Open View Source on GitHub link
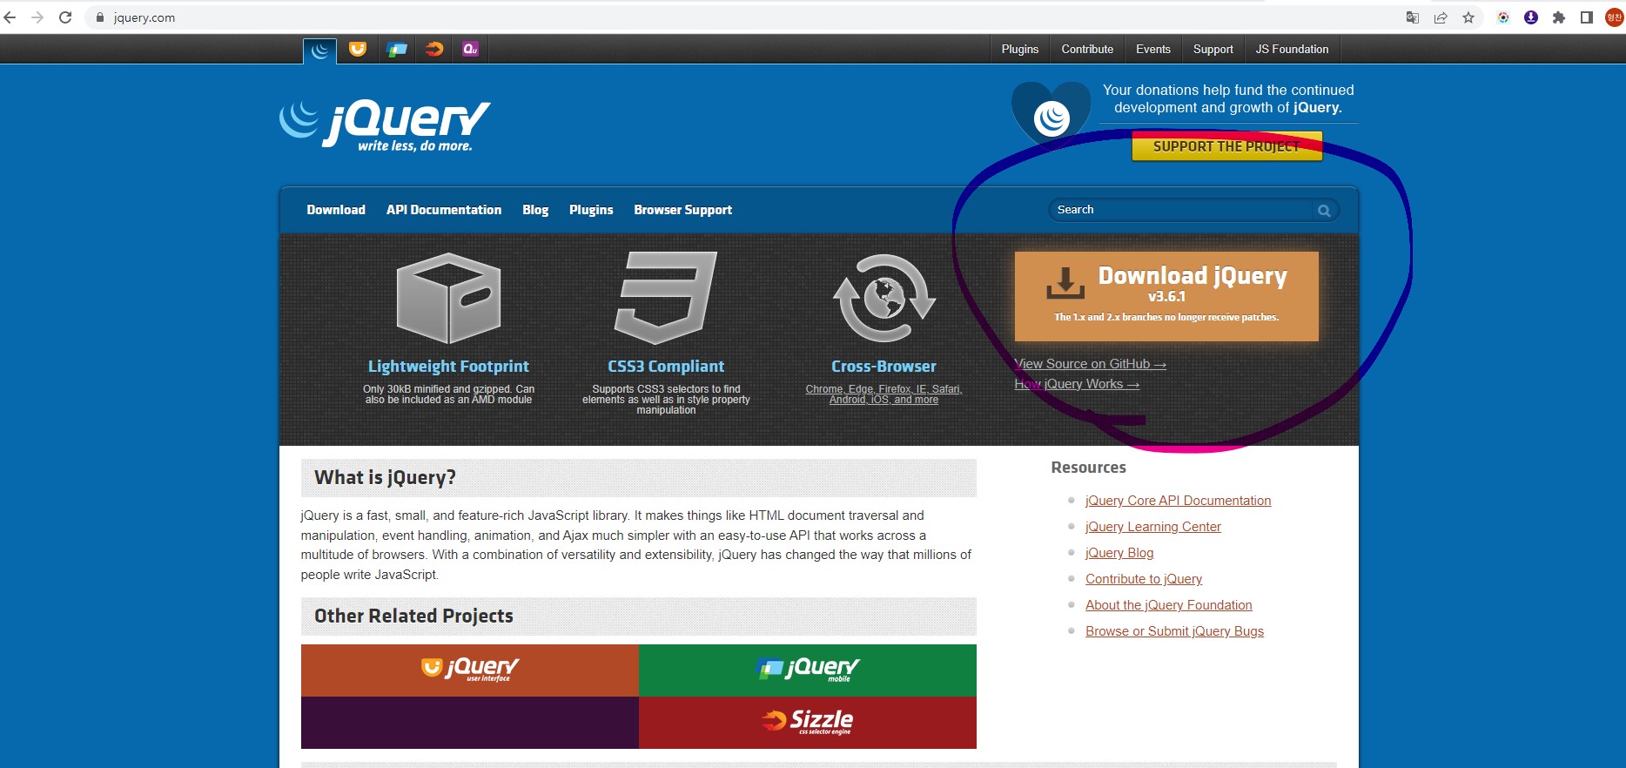This screenshot has width=1626, height=768. (x=1090, y=364)
